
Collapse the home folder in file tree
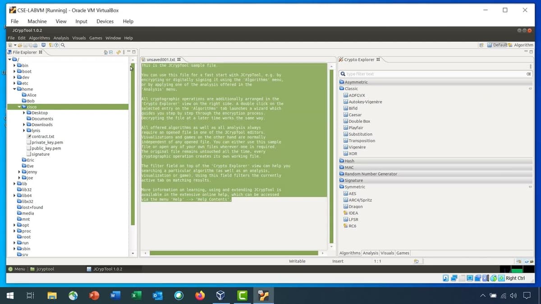pos(14,89)
